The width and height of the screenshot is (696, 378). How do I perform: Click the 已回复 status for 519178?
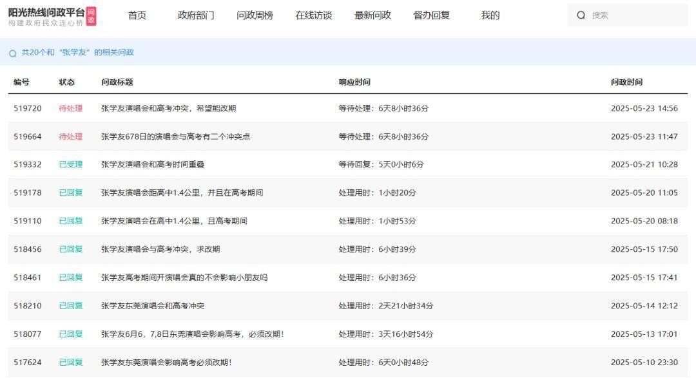(x=71, y=193)
